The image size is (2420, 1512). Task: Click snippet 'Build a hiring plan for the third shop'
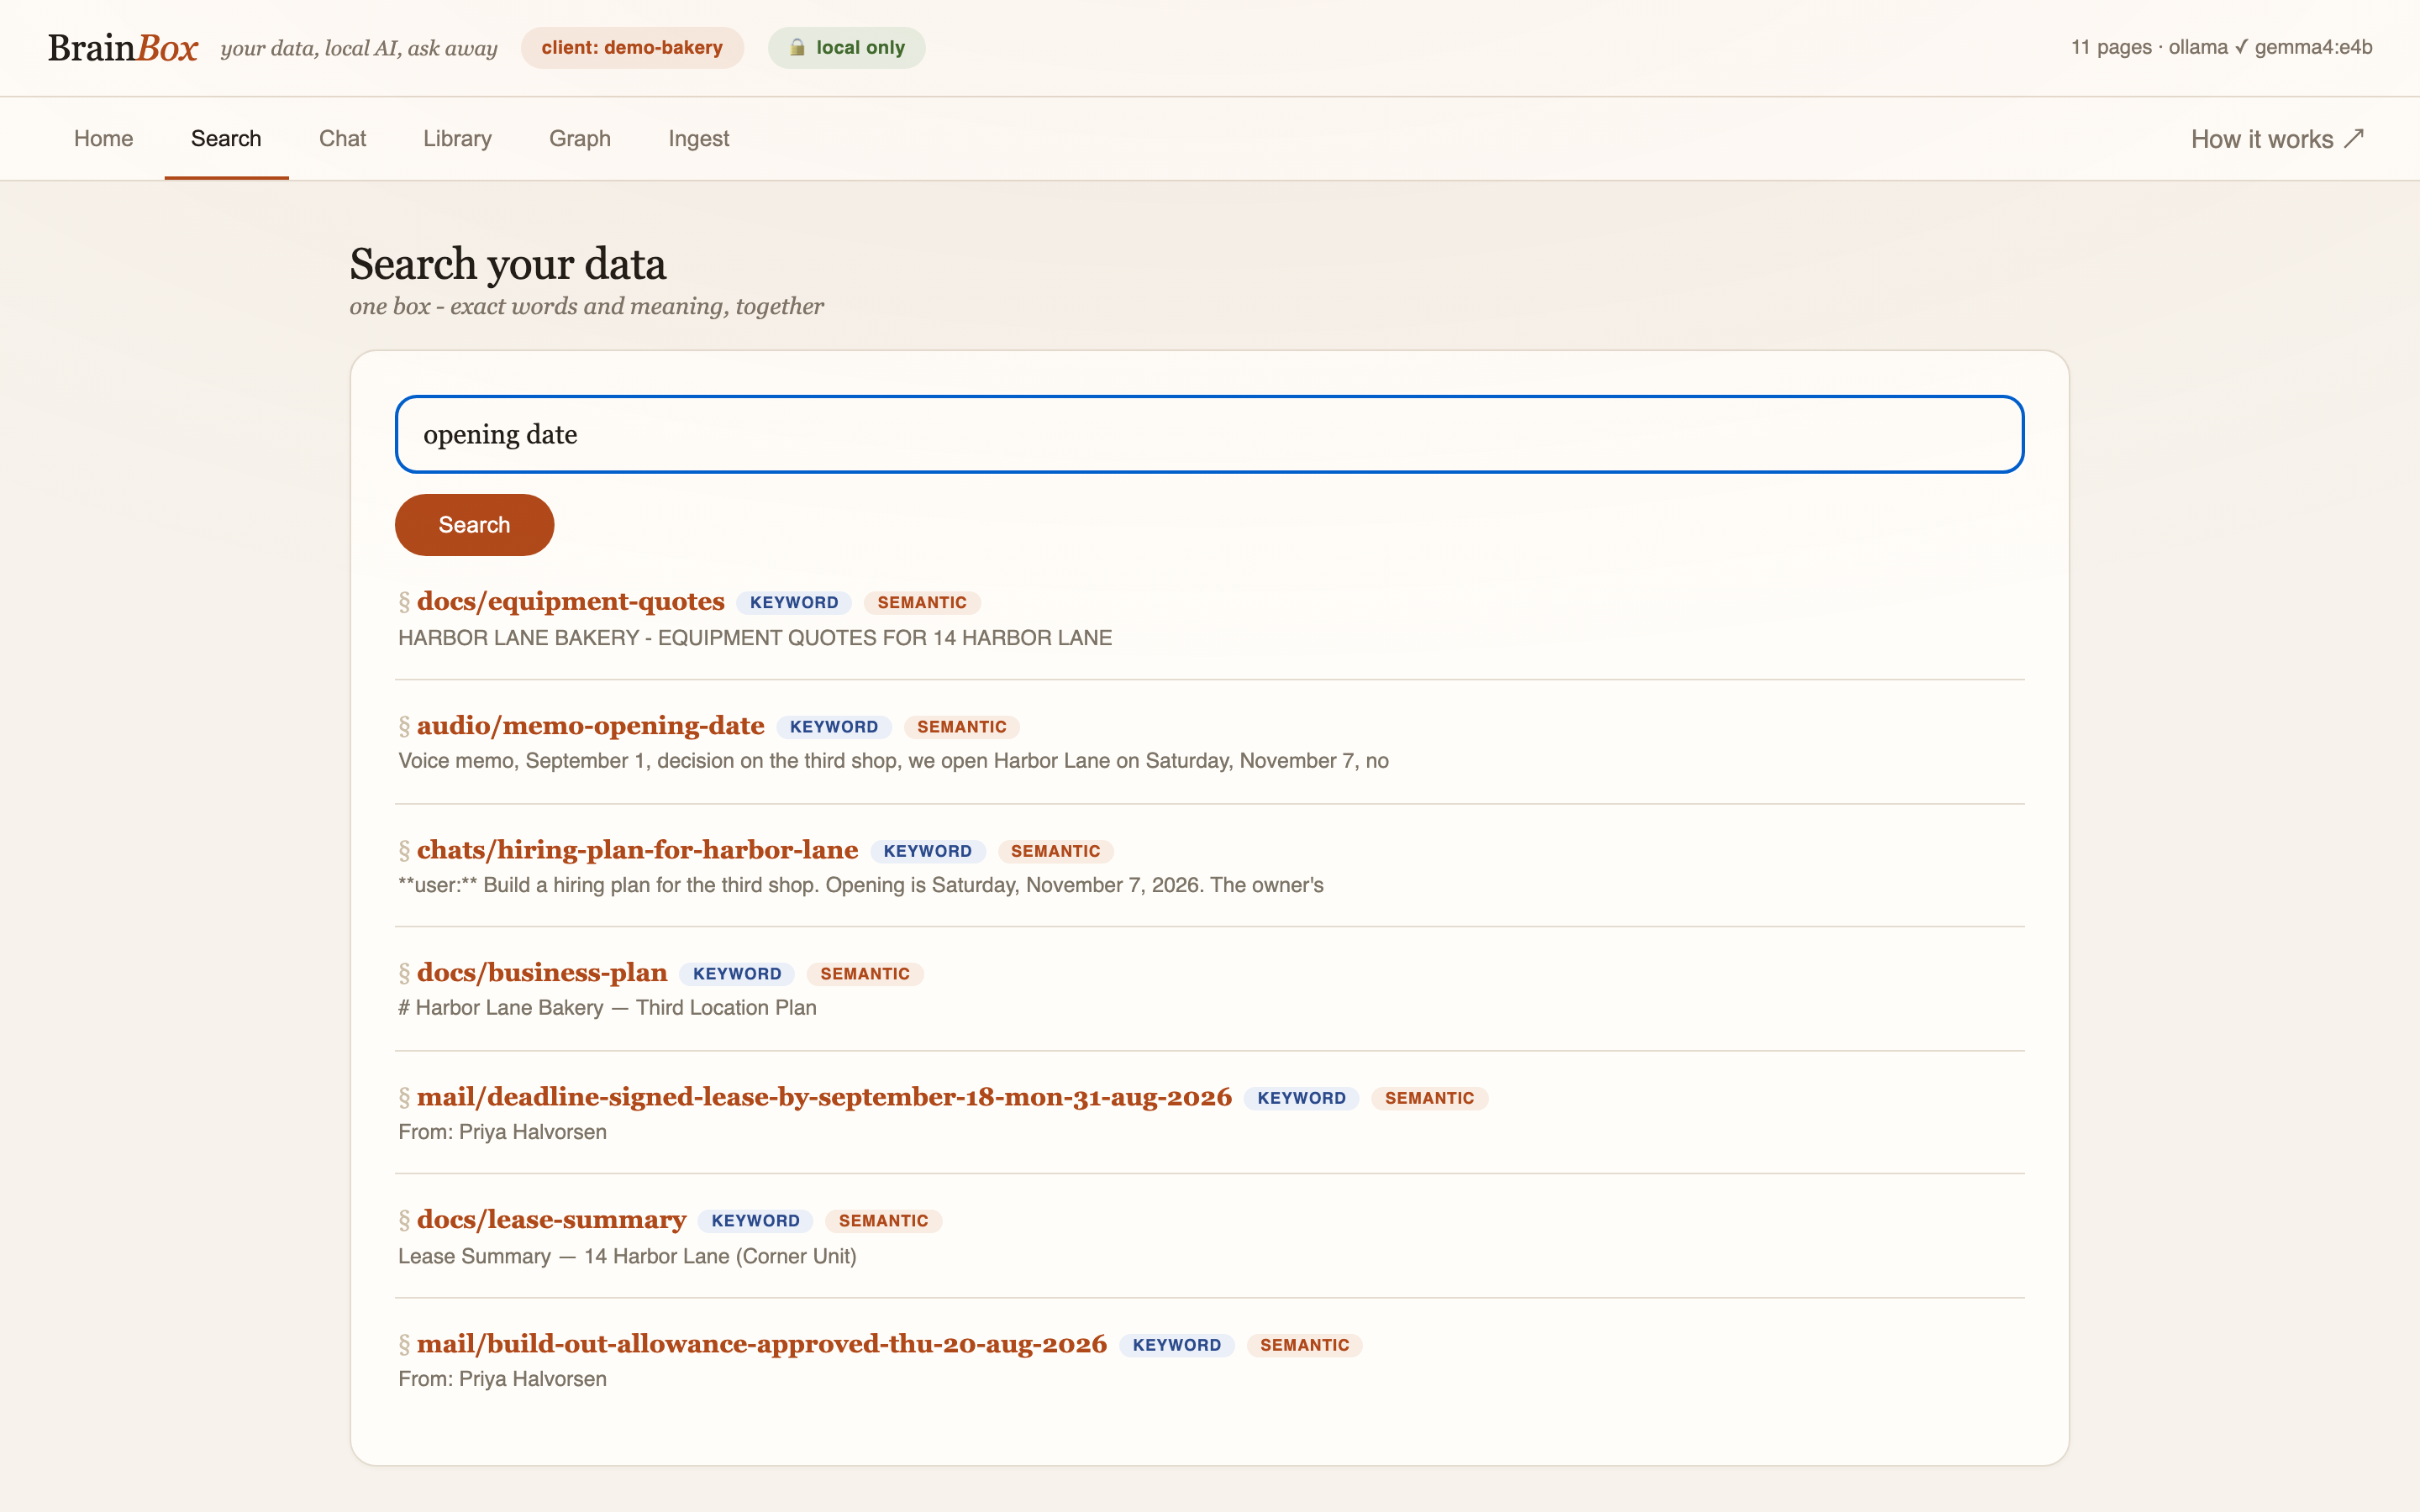[x=860, y=885]
